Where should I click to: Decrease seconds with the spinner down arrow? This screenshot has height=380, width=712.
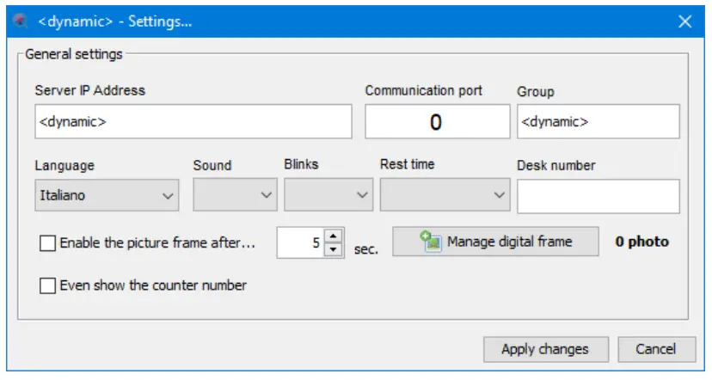(x=334, y=249)
